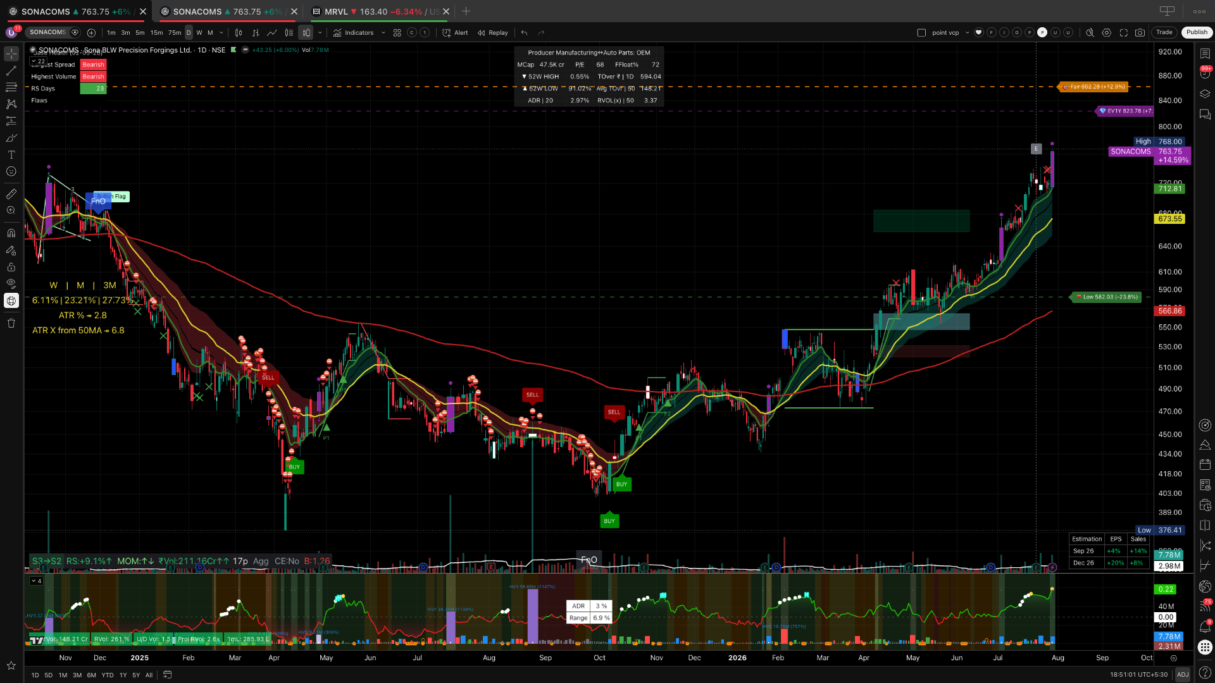Expand chart type options chevron

pyautogui.click(x=320, y=33)
